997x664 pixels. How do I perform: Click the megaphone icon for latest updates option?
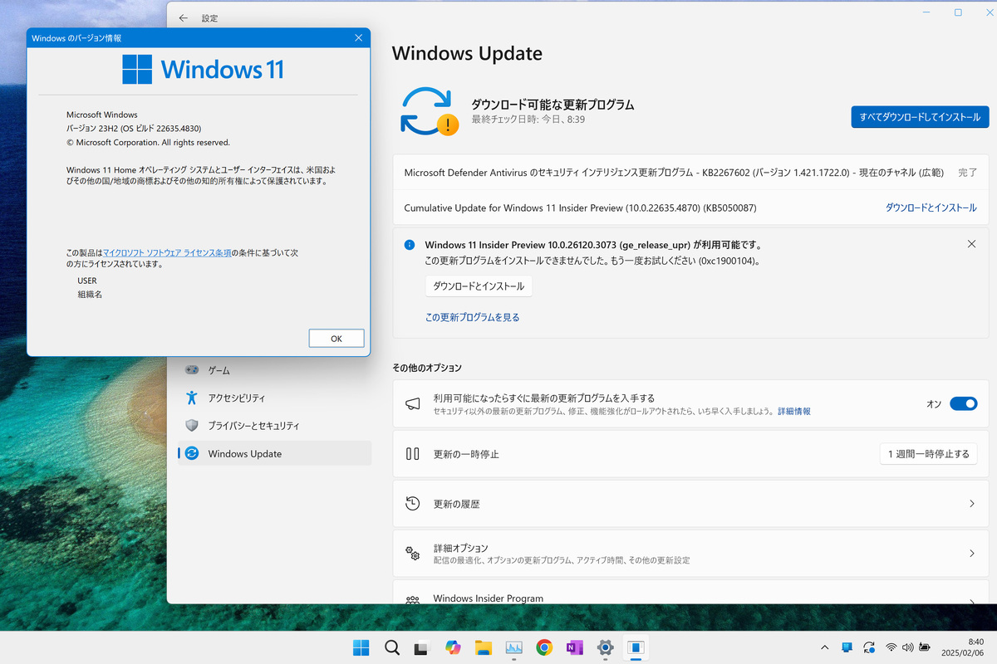pyautogui.click(x=413, y=403)
